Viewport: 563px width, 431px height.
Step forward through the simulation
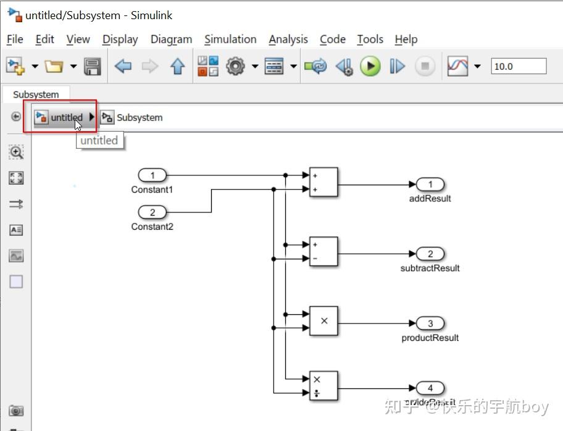coord(397,66)
